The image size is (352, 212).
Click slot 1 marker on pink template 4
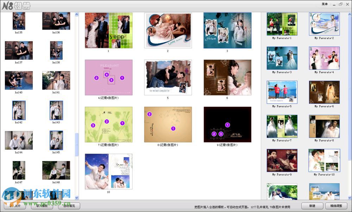click(x=121, y=77)
